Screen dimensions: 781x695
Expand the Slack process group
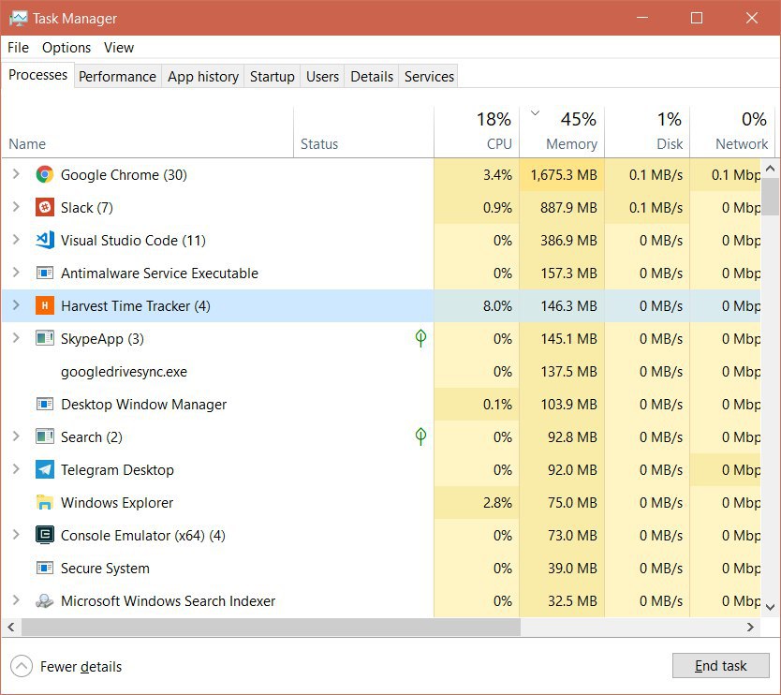[x=16, y=207]
